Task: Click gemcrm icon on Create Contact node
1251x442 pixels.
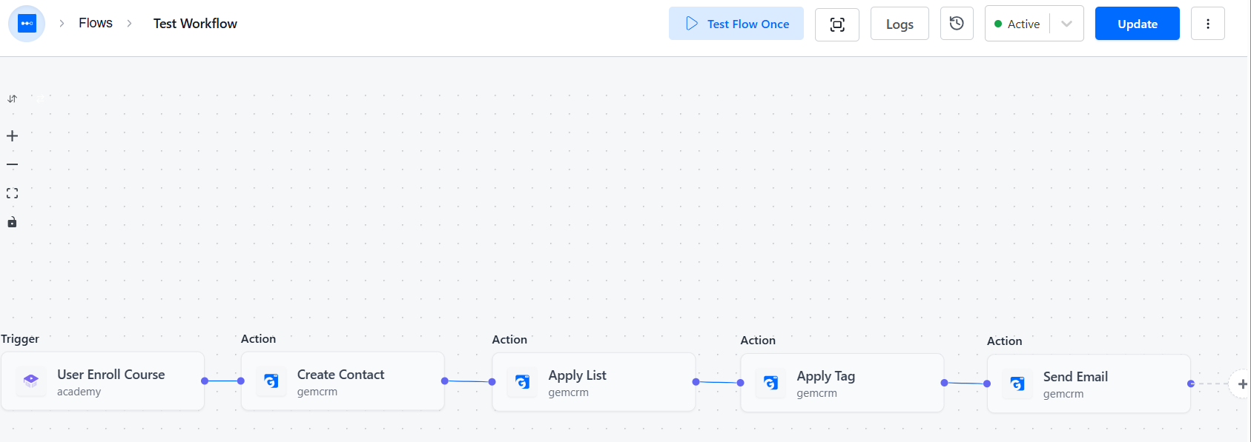Action: pos(271,381)
